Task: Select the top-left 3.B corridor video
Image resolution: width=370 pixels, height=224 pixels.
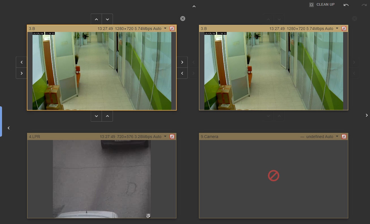Action: 102,71
